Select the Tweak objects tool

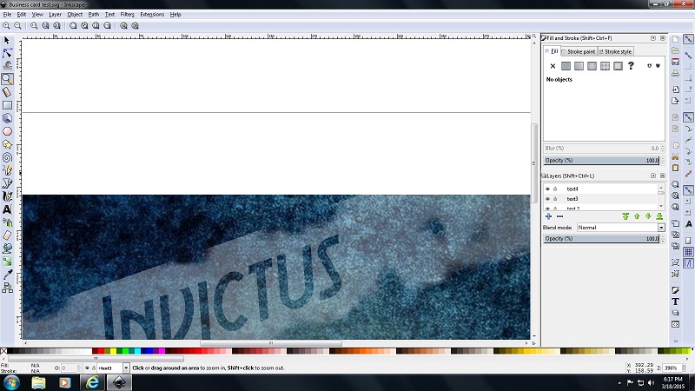point(7,66)
